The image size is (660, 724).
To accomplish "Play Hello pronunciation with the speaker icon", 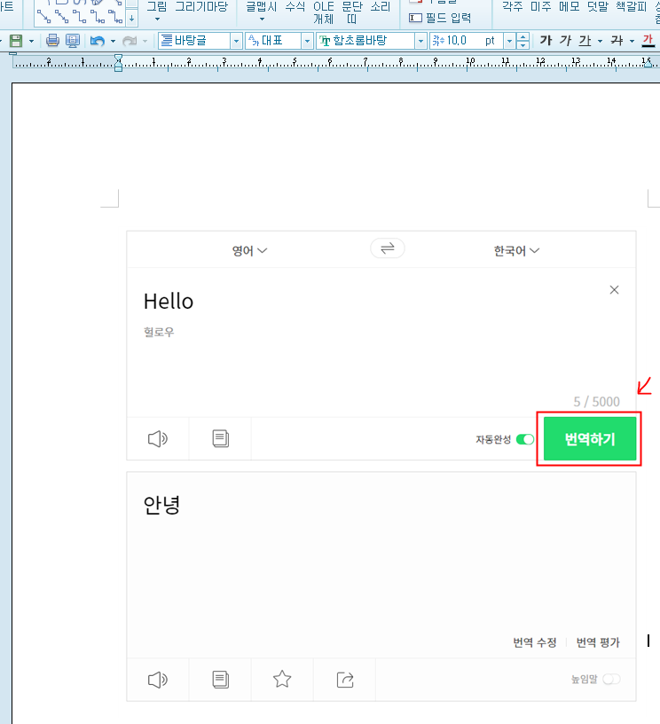I will pyautogui.click(x=158, y=438).
